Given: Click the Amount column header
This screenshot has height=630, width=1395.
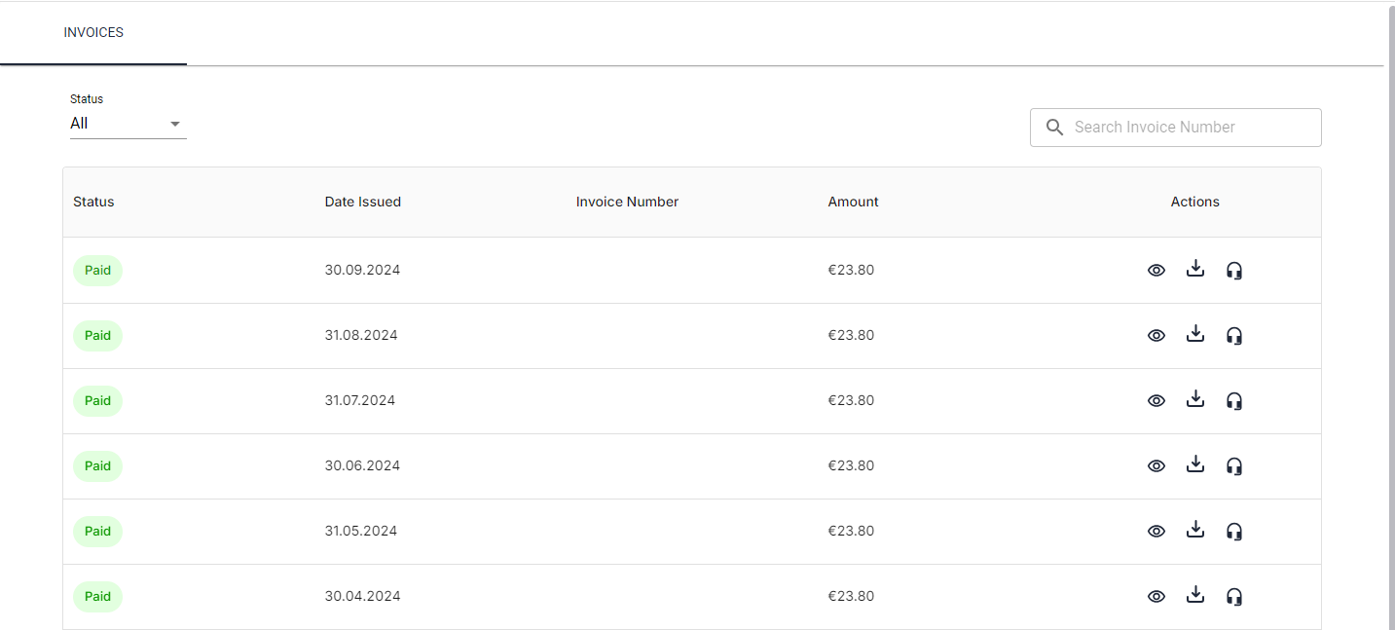Looking at the screenshot, I should [x=853, y=202].
